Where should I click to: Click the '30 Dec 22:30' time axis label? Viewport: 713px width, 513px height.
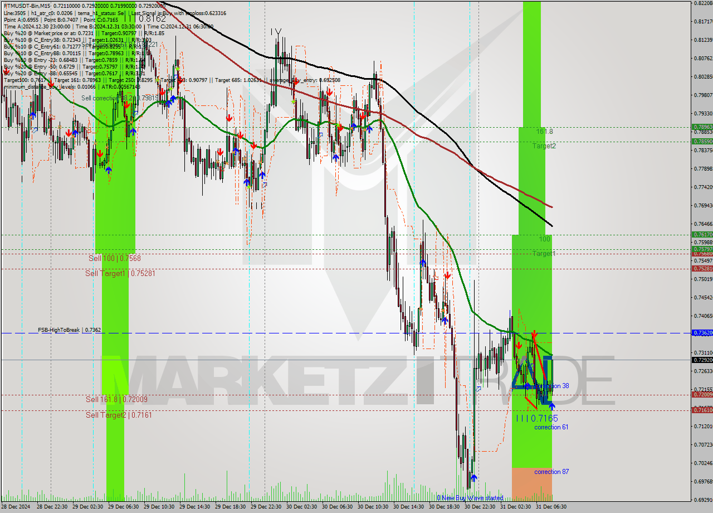click(480, 507)
